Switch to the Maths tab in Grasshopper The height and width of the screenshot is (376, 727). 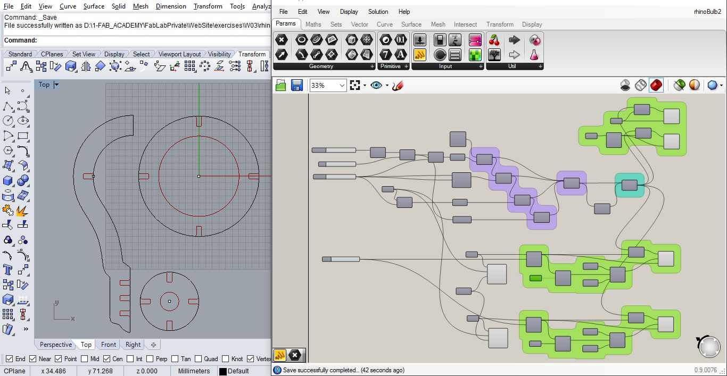pos(313,24)
